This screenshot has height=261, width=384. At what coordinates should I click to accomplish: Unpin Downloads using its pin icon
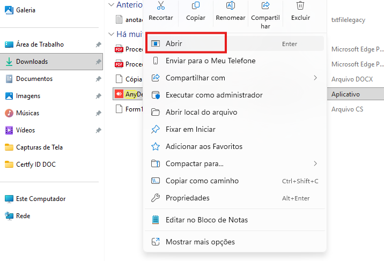pos(98,62)
